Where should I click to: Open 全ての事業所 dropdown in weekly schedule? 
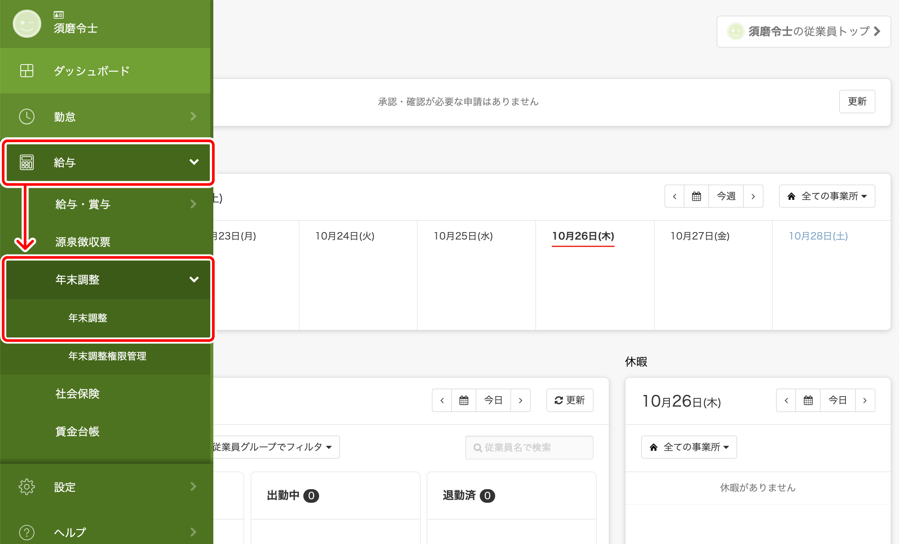pos(827,196)
